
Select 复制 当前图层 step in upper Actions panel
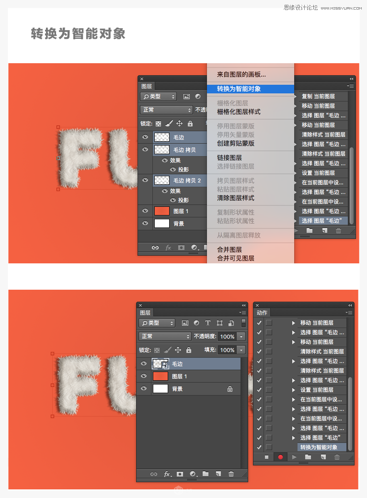tap(323, 96)
